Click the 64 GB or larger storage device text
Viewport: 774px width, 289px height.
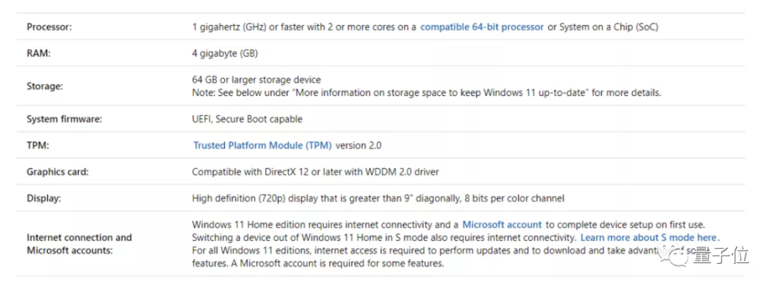tap(256, 80)
